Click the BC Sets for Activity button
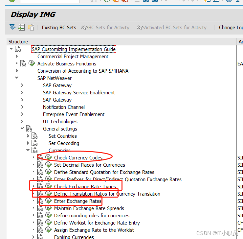Screen dimensions: 243x239 point(105,28)
